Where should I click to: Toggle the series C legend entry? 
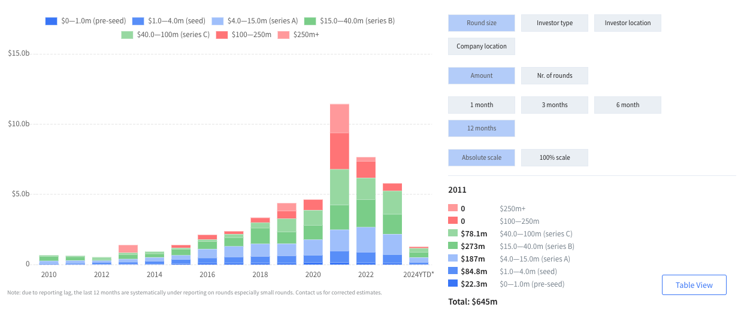165,35
